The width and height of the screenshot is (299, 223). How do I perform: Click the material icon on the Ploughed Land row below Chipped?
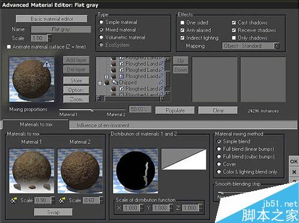[x=121, y=88]
